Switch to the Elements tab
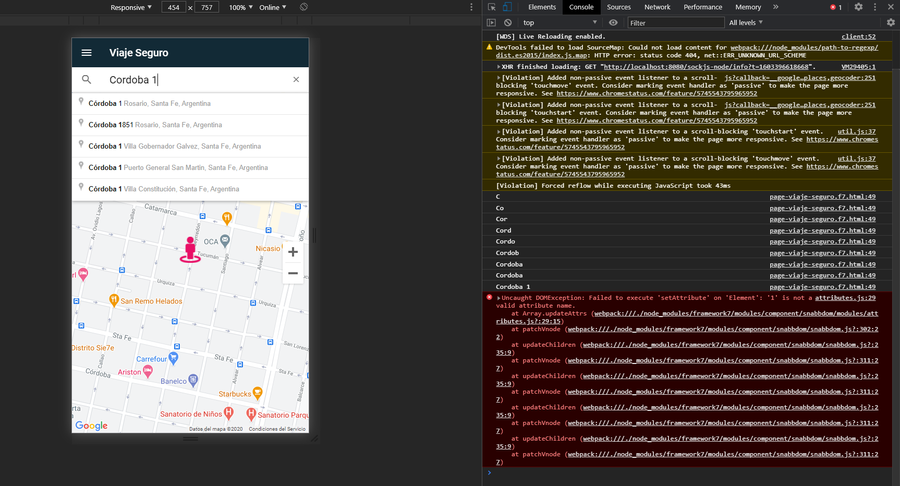The image size is (900, 486). 542,7
